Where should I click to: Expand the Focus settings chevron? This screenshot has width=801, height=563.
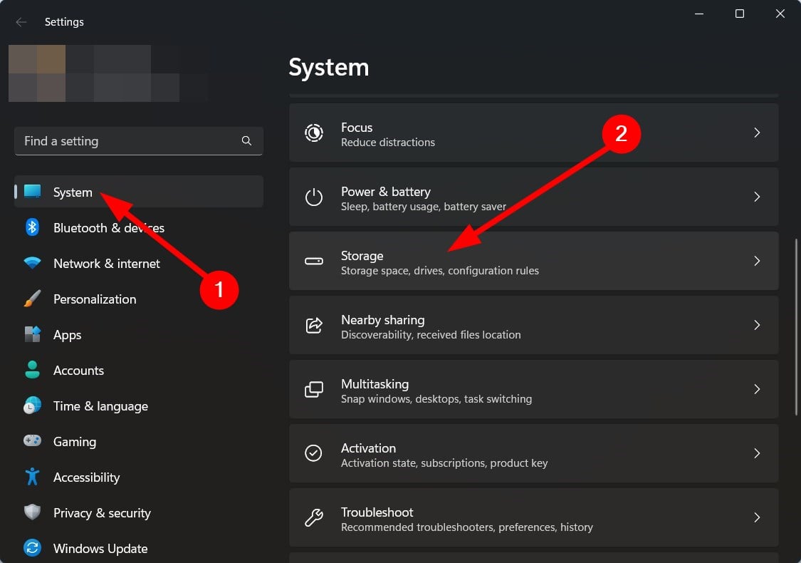pyautogui.click(x=757, y=133)
